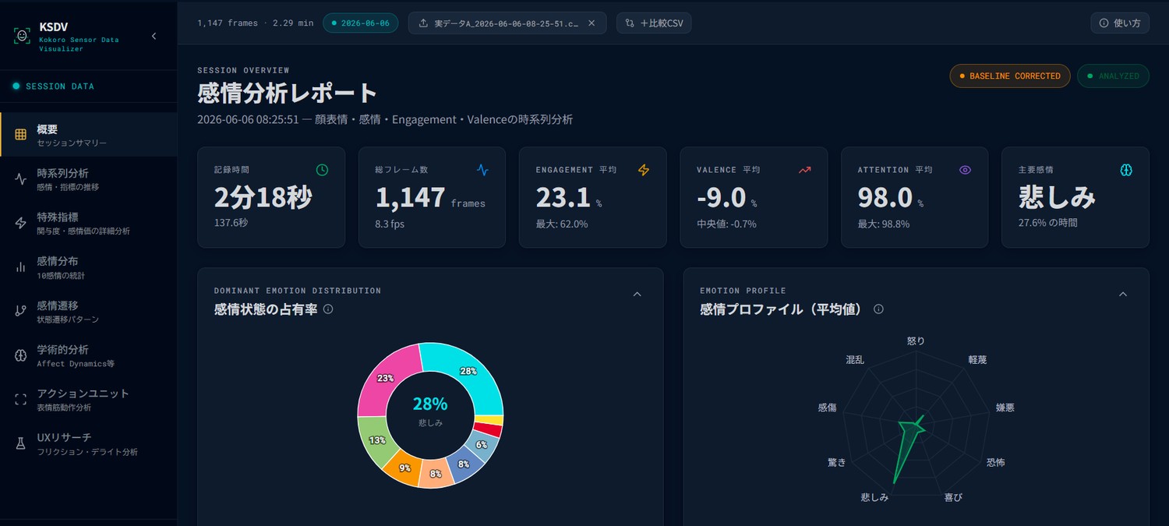Go to 感情遷移 section
The width and height of the screenshot is (1169, 526).
89,311
